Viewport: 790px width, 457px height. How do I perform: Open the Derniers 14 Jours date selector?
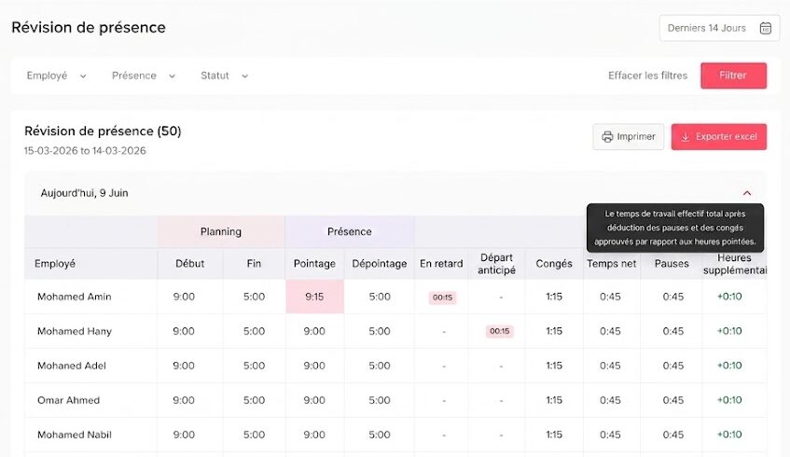pos(719,28)
